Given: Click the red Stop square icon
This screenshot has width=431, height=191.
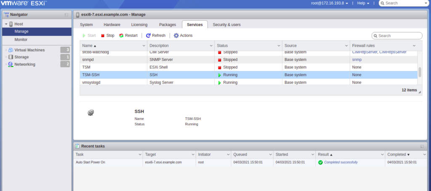Looking at the screenshot, I should (x=103, y=35).
